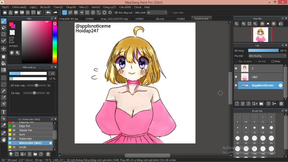Switch to large_1632122923031.jpg tab
Viewport: 288px width, 162px height.
[x=114, y=19]
